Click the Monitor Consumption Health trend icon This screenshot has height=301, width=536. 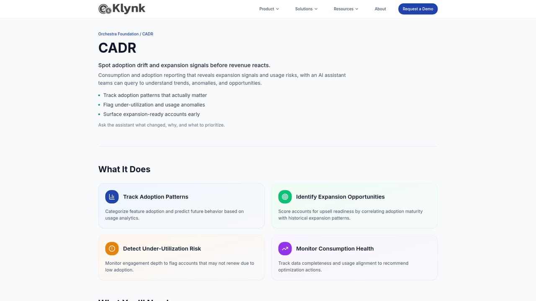(285, 249)
